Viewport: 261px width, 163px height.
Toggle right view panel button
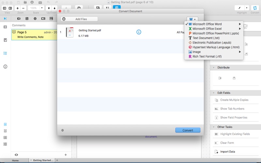[x=10, y=8]
